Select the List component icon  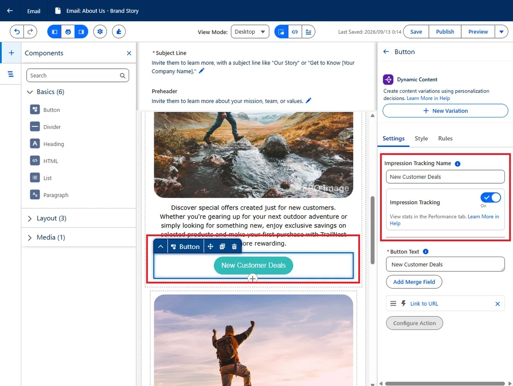[x=35, y=178]
